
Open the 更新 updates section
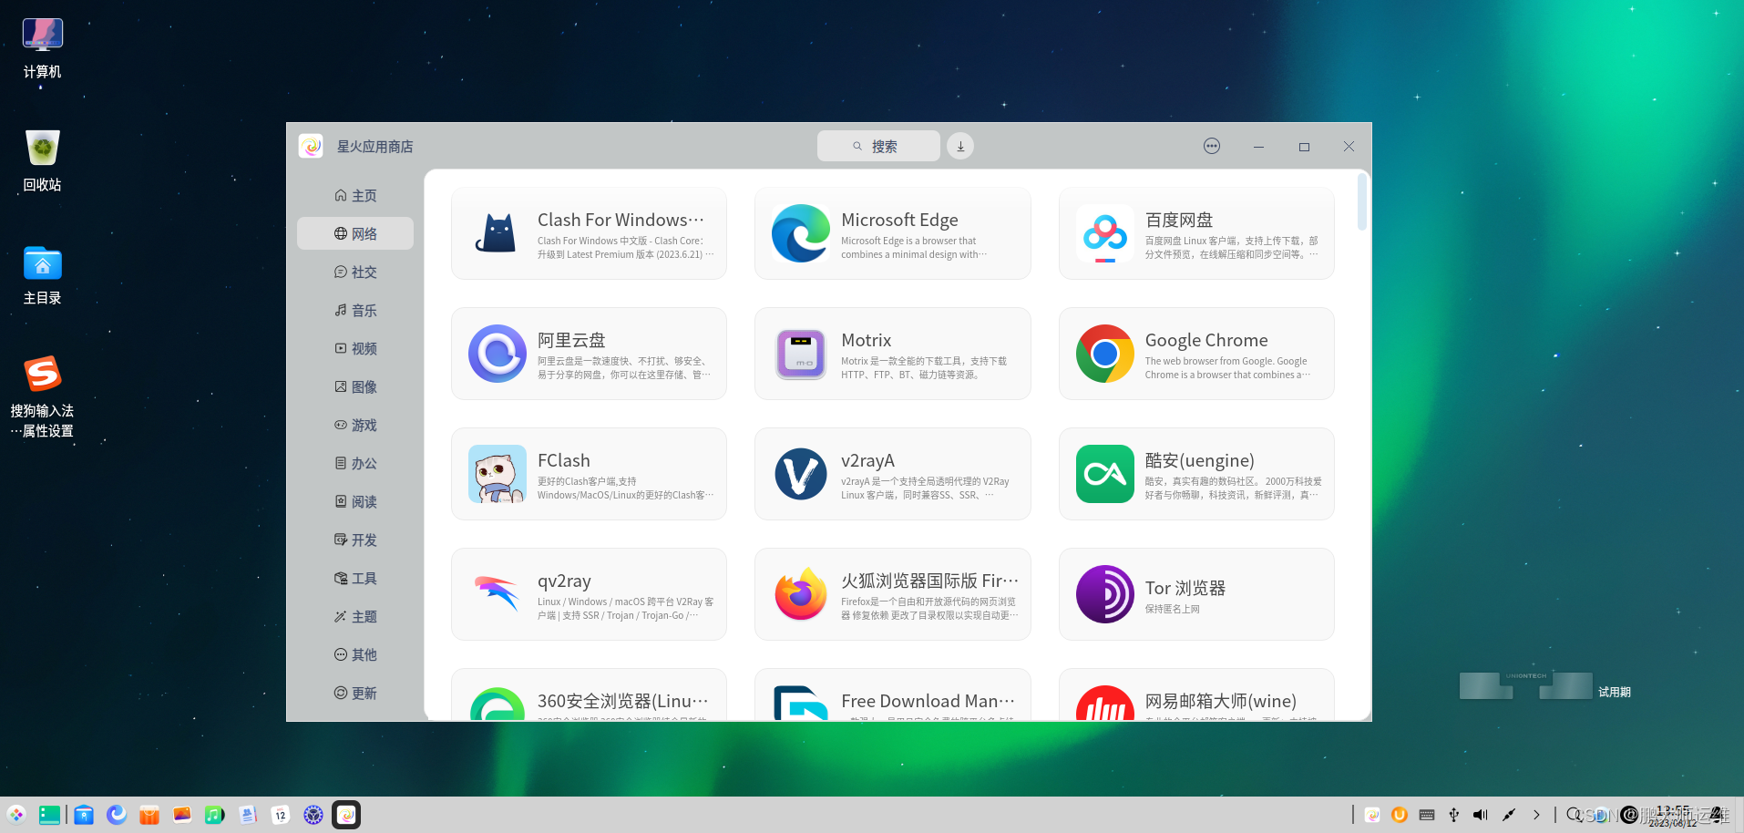[355, 694]
